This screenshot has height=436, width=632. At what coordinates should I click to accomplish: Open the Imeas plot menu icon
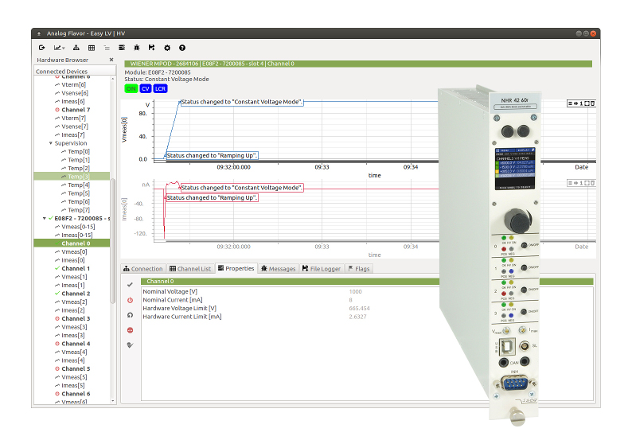click(571, 183)
